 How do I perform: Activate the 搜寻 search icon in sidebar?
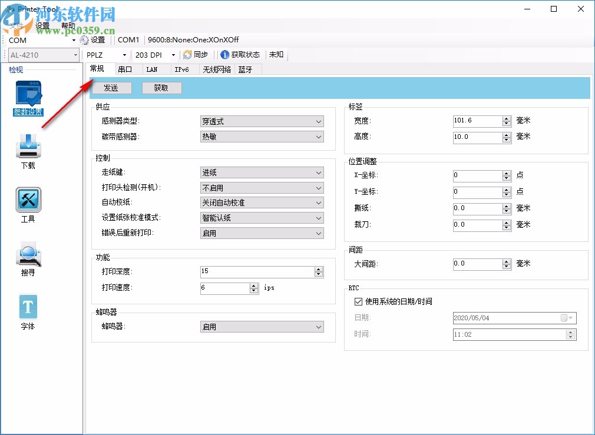pyautogui.click(x=27, y=254)
